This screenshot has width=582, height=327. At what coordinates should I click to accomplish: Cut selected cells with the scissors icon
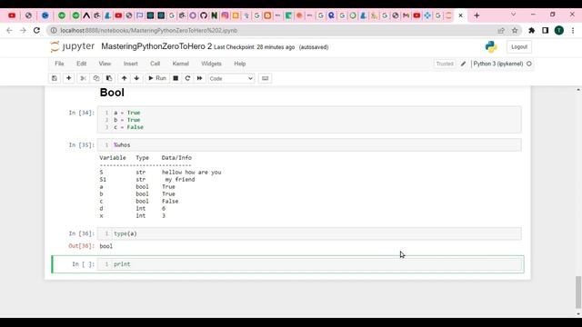83,78
